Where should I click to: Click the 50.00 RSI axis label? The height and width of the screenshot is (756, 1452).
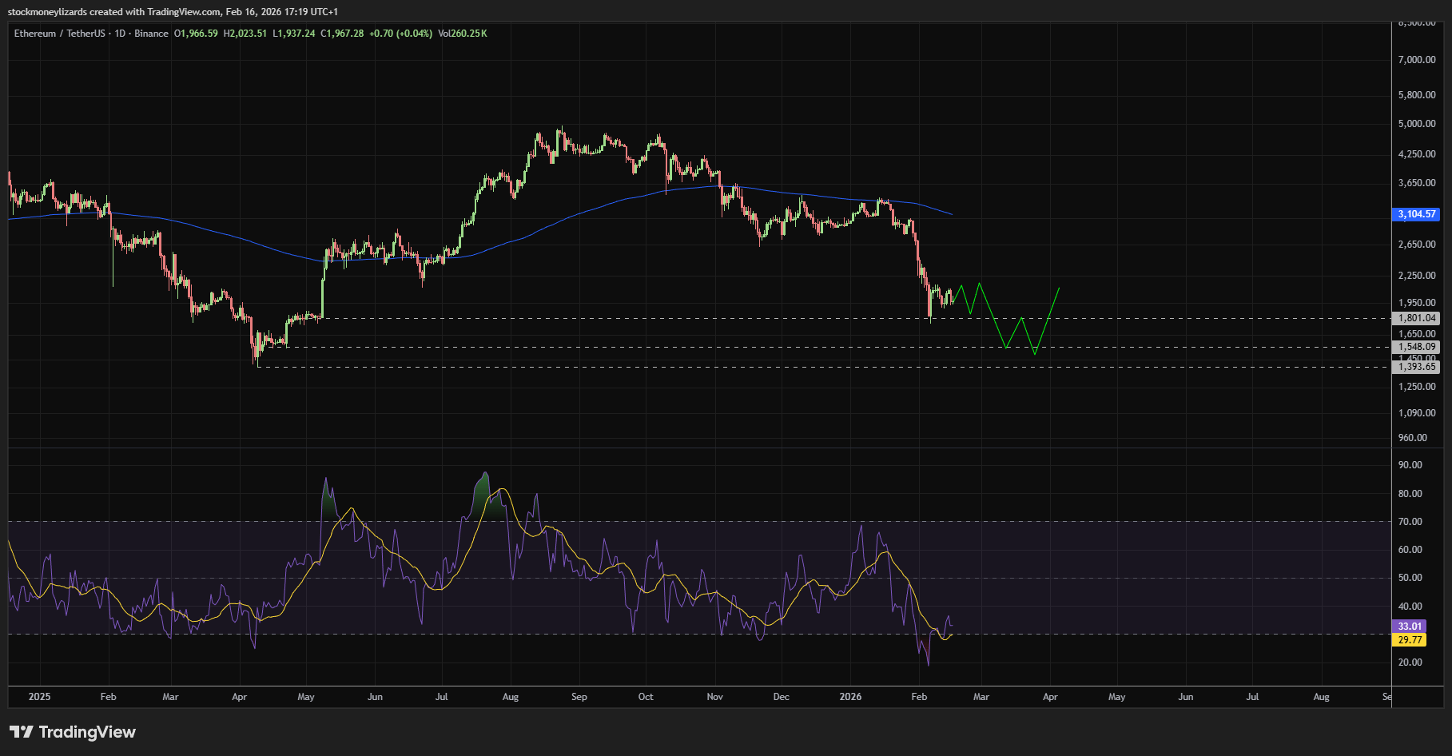click(x=1410, y=578)
